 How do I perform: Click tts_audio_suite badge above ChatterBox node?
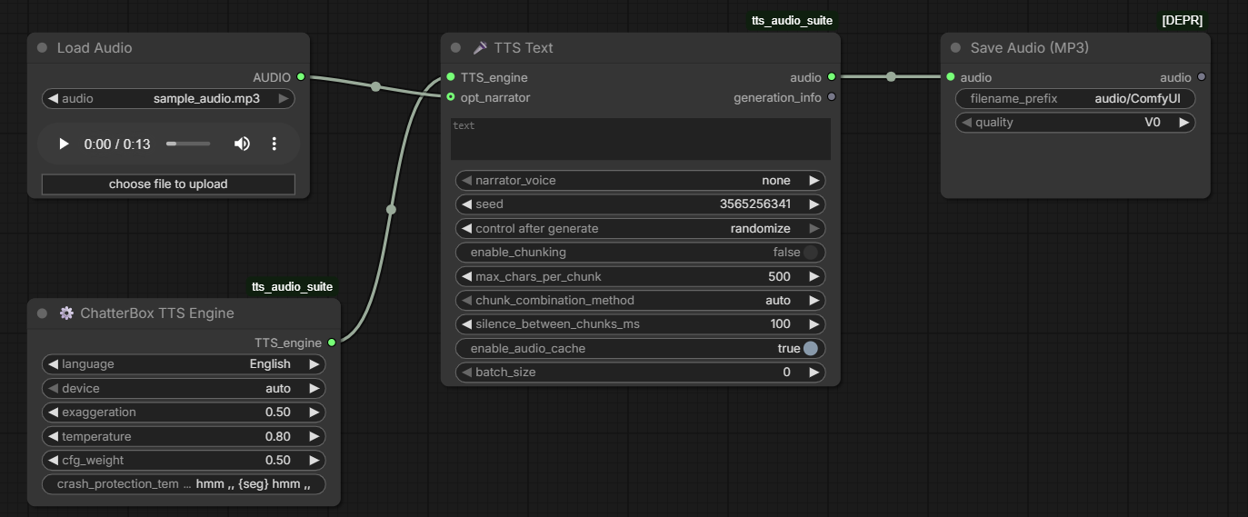click(x=293, y=287)
